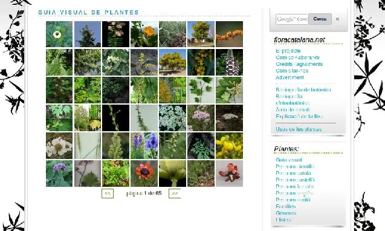This screenshot has height=231, width=385.
Task: Click the Cerca search button
Action: pyautogui.click(x=320, y=19)
